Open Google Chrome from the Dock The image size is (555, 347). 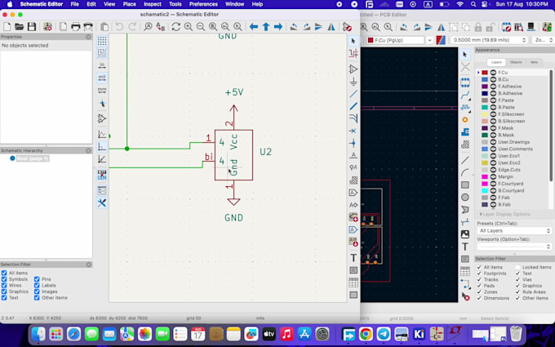(366, 334)
